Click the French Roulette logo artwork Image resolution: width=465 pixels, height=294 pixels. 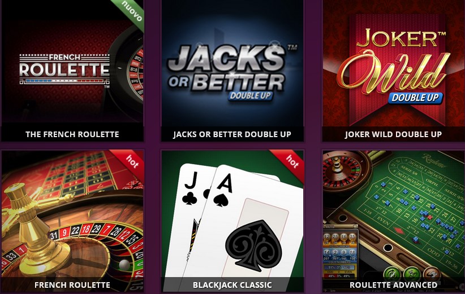[x=64, y=70]
